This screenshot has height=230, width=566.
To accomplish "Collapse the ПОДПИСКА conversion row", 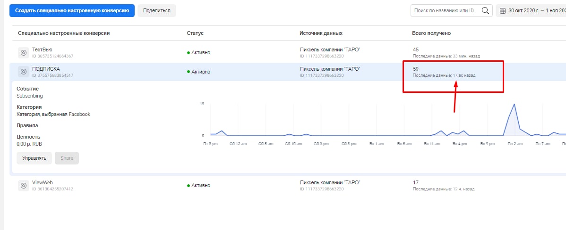I will point(288,72).
